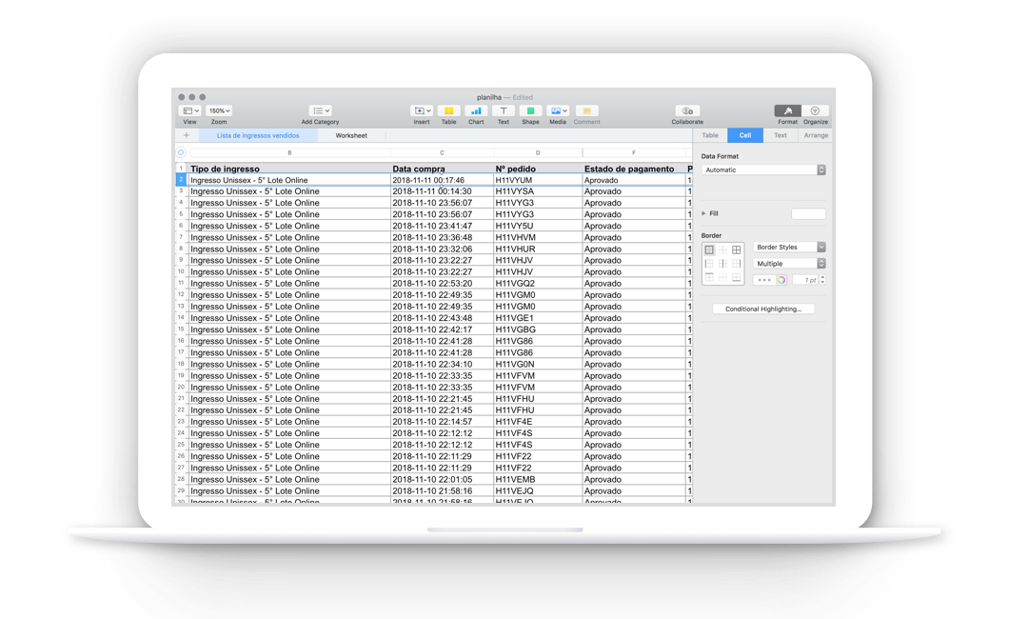Expand the Fill section triangle
This screenshot has width=1009, height=619.
click(703, 213)
